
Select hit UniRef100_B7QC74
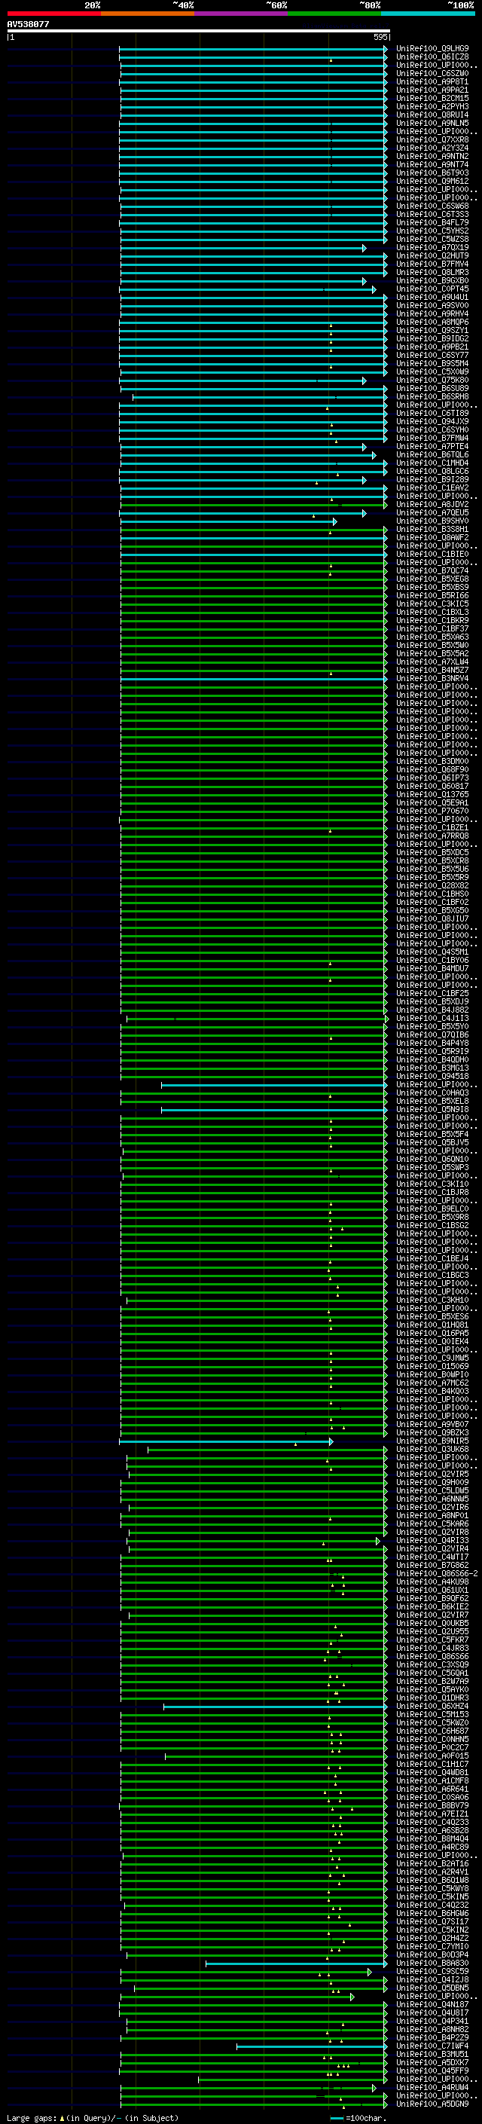tap(432, 570)
